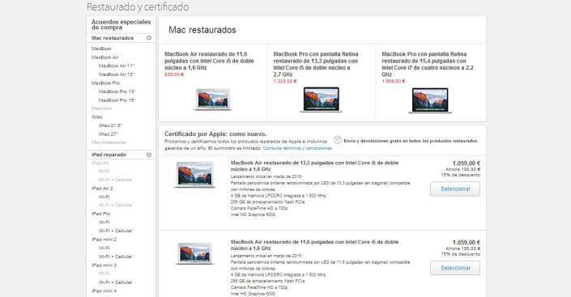This screenshot has width=571, height=297.
Task: Select iPad Pro in sidebar
Action: point(101,214)
